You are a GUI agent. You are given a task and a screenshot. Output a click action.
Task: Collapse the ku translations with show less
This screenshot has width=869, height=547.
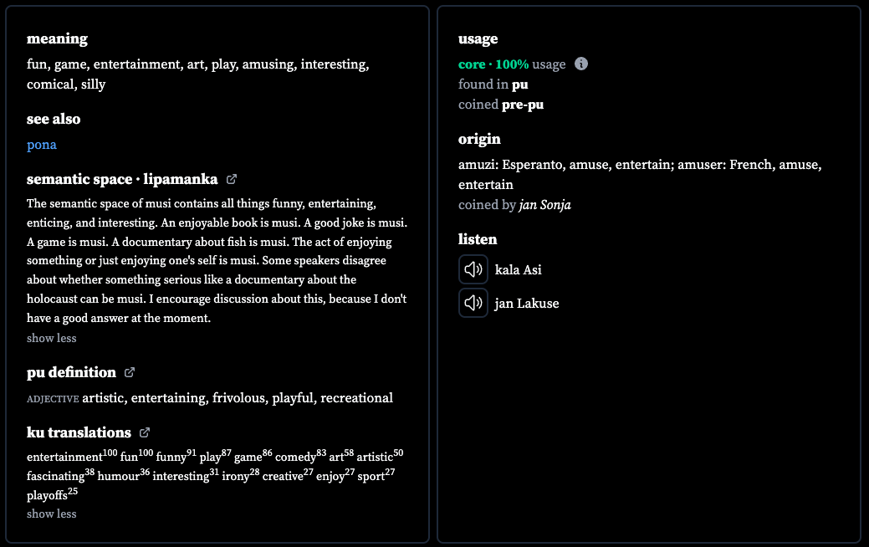52,514
